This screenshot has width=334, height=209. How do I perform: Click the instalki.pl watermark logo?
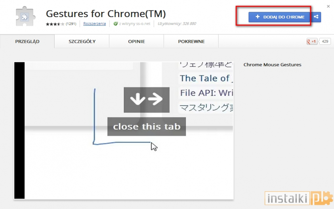299,197
